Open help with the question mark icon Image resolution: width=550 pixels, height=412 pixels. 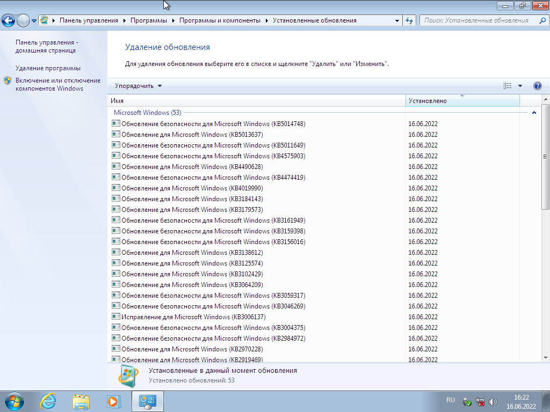[537, 86]
